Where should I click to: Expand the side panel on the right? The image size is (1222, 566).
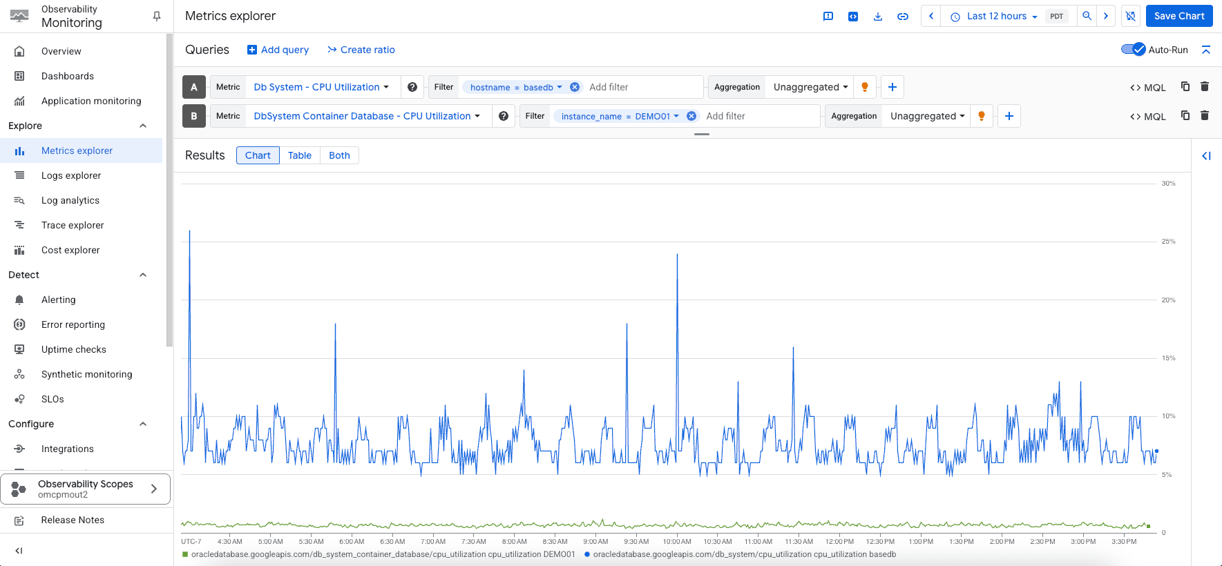click(1206, 156)
